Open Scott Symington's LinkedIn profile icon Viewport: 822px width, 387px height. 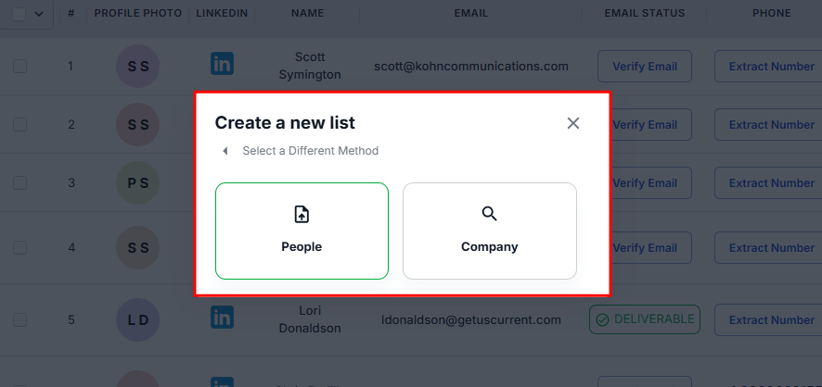pyautogui.click(x=222, y=64)
